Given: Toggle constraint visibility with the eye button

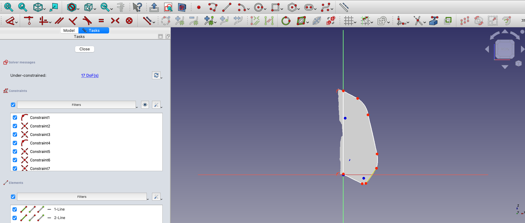Looking at the screenshot, I should 145,105.
